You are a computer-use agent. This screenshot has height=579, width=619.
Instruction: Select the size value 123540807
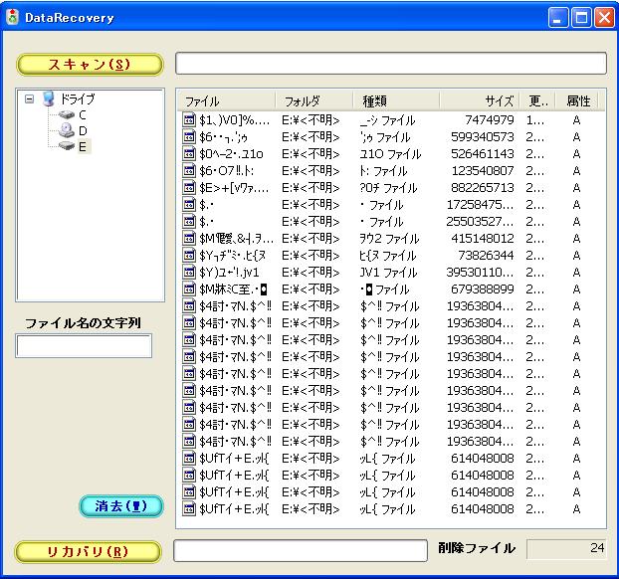tap(483, 170)
